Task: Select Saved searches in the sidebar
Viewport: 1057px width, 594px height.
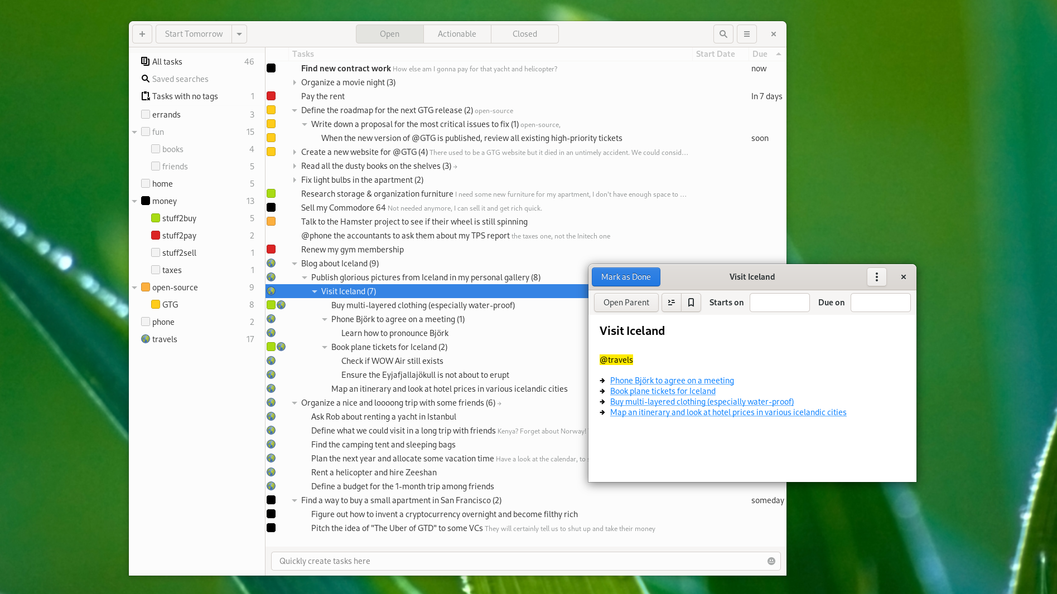Action: 180,79
